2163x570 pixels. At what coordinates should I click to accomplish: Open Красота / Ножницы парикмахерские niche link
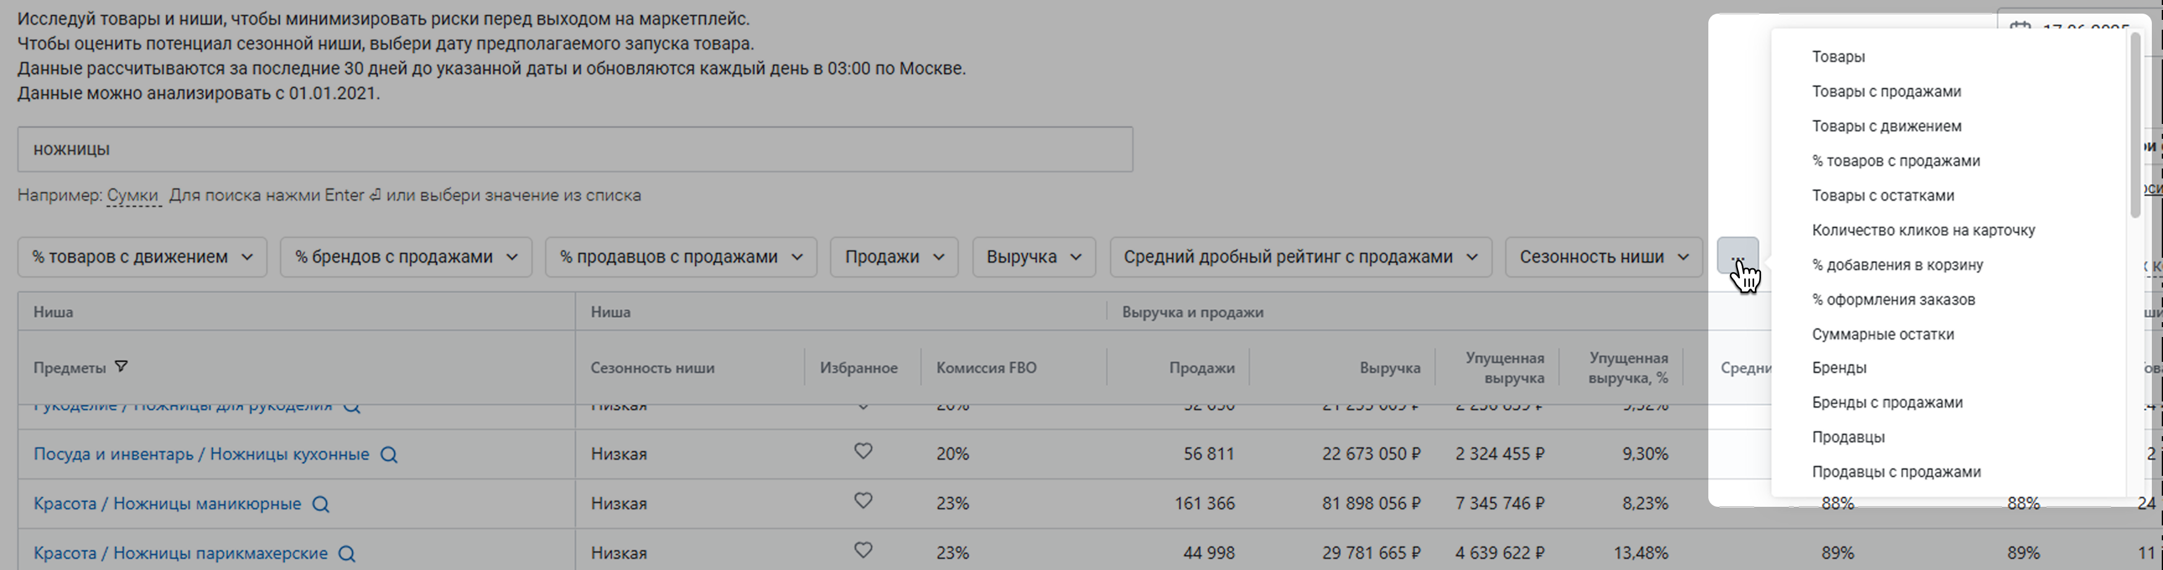pos(180,553)
